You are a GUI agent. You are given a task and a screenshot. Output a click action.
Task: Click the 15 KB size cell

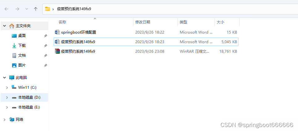pos(232,32)
